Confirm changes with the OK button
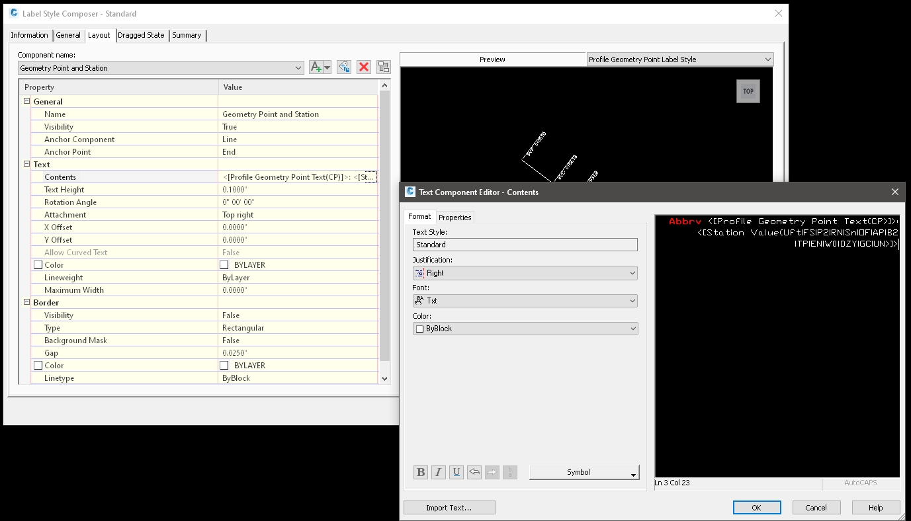Viewport: 911px width, 521px height. coord(756,507)
